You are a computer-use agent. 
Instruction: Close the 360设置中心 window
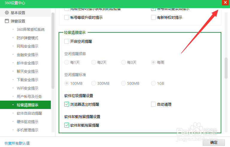pyautogui.click(x=225, y=2)
